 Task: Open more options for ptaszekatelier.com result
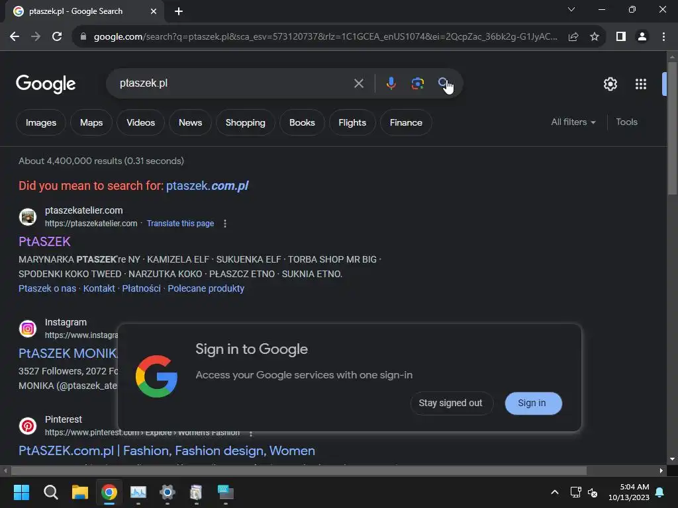[225, 224]
